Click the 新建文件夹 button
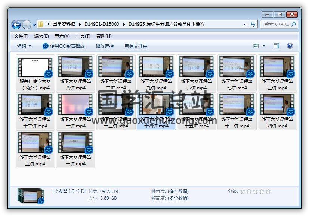This screenshot has width=309, height=216. coord(136,46)
